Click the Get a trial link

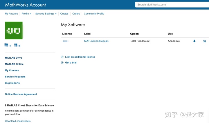click(71, 63)
